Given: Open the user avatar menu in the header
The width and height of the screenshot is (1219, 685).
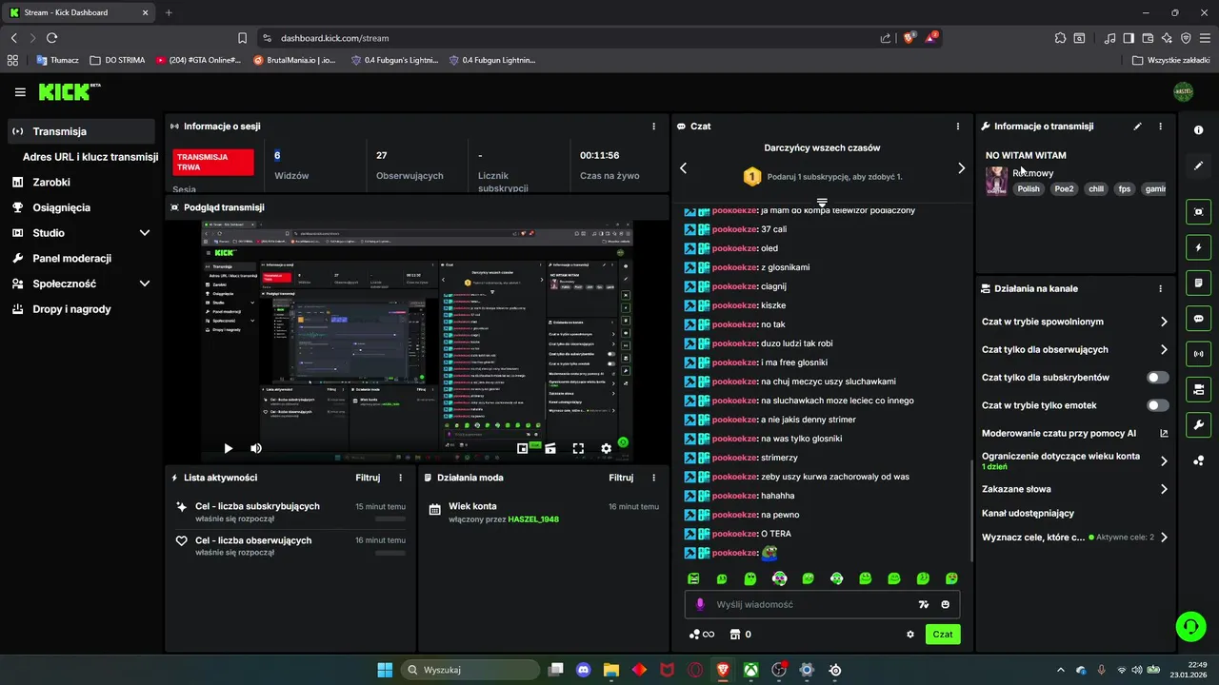Looking at the screenshot, I should pos(1183,92).
